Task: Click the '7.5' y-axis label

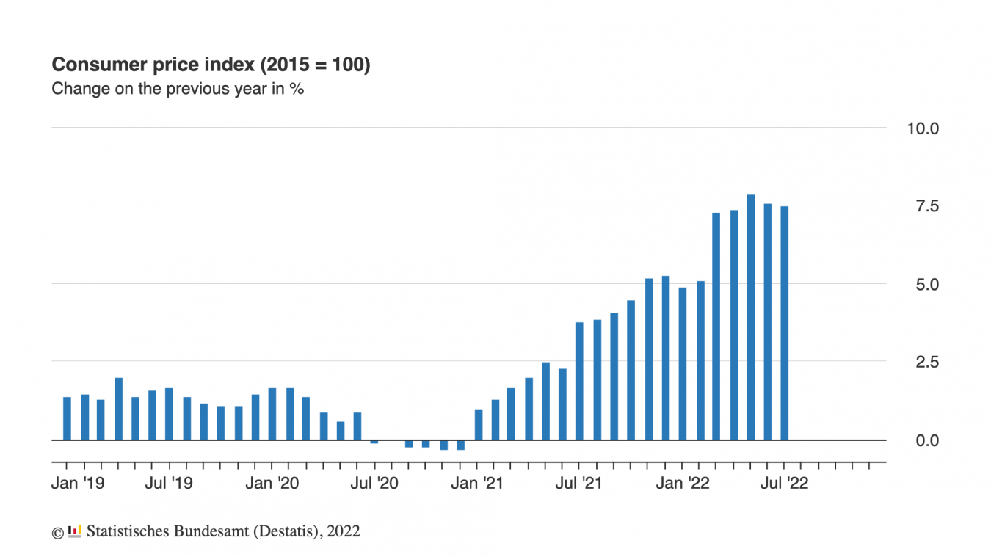Action: pyautogui.click(x=926, y=206)
